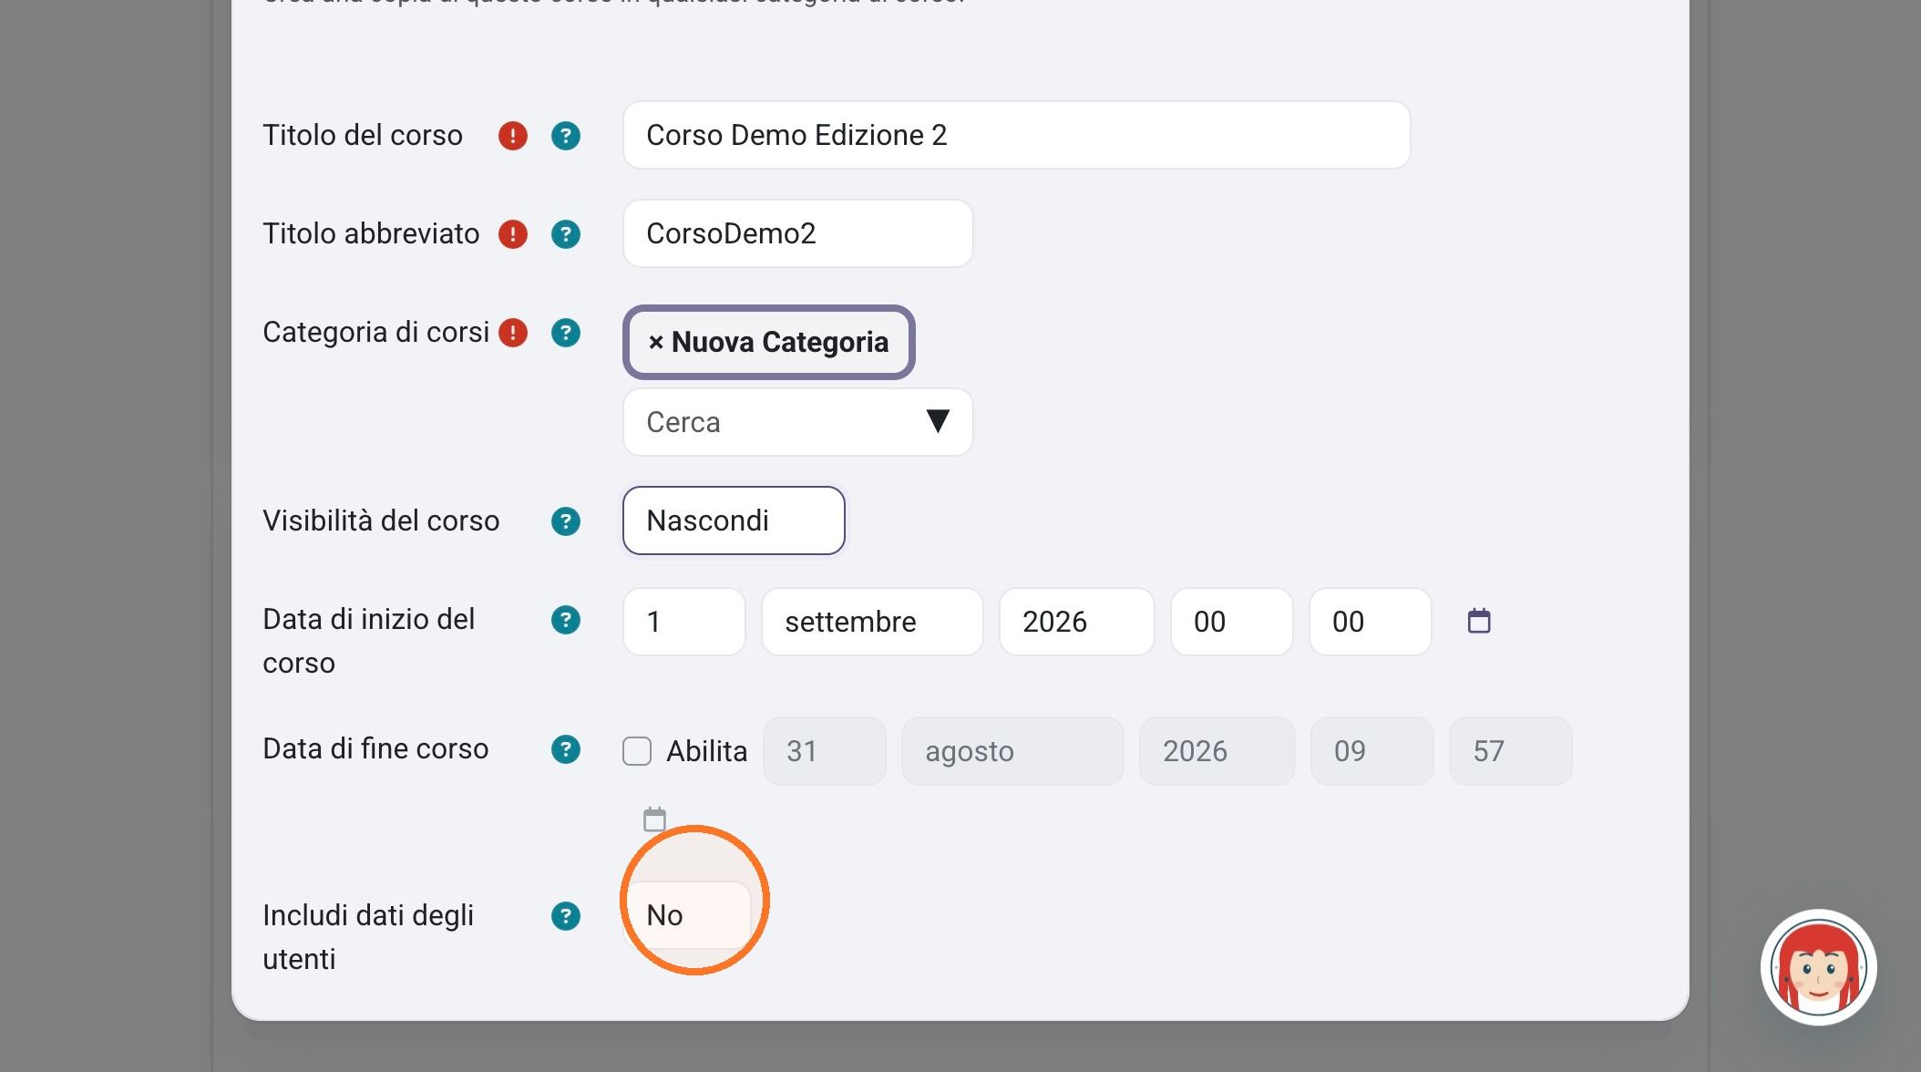Open start date hour dropdown
Viewport: 1921px width, 1072px height.
coord(1232,622)
